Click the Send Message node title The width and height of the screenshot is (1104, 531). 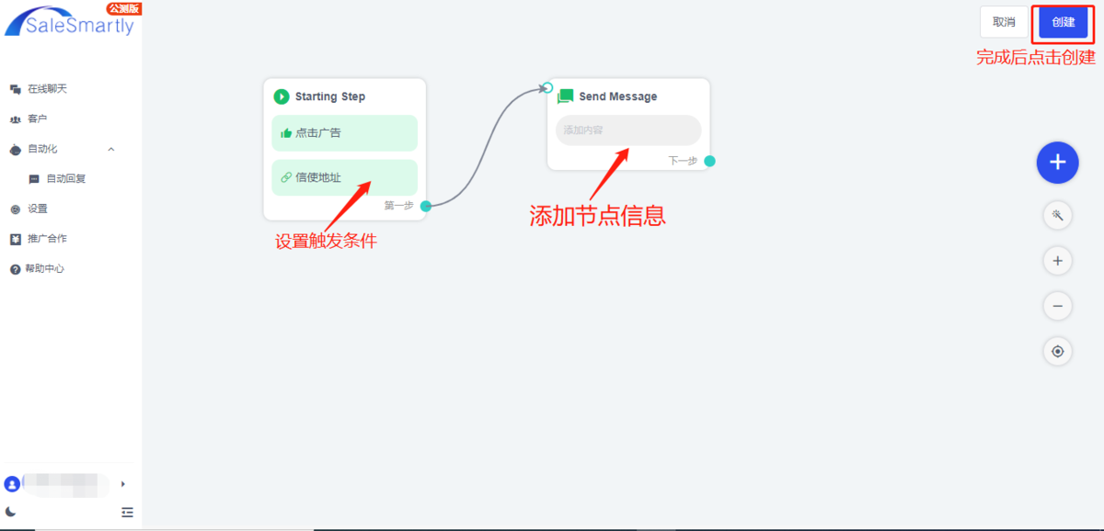coord(618,96)
